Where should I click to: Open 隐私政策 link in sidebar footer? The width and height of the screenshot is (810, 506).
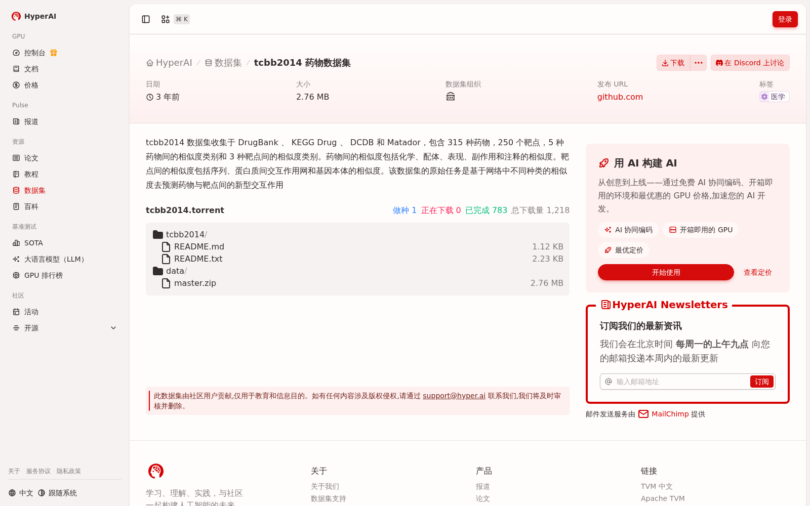click(69, 471)
